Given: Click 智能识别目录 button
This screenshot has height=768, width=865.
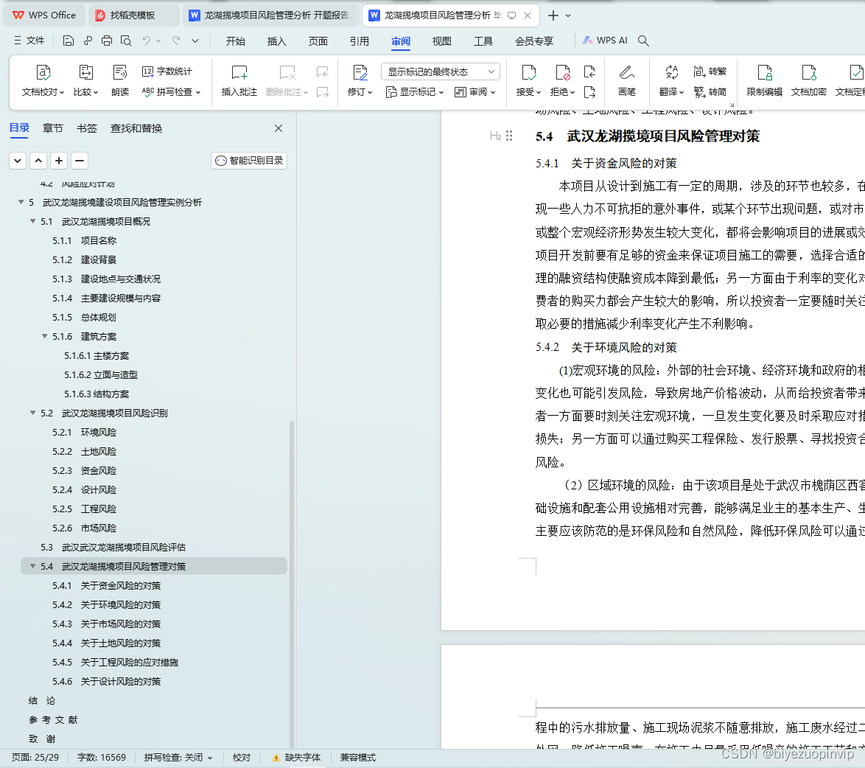Looking at the screenshot, I should pyautogui.click(x=249, y=161).
